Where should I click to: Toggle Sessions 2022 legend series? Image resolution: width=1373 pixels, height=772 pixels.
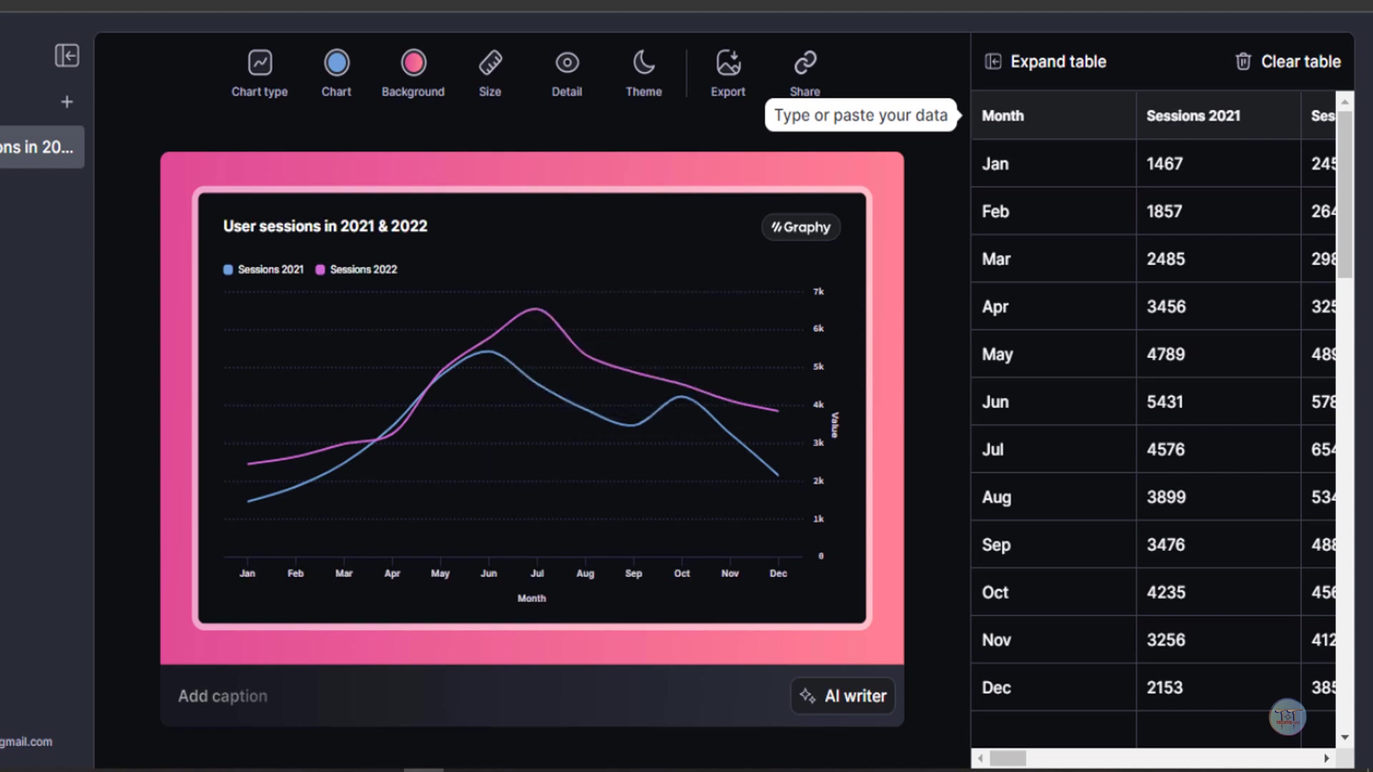click(356, 269)
